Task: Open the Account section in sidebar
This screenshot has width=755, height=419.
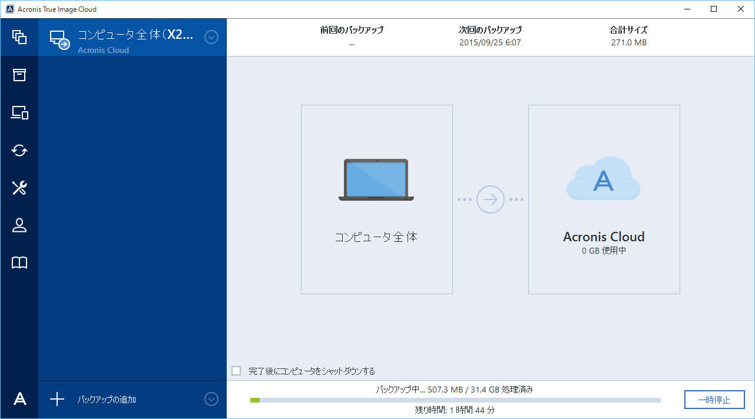Action: click(x=19, y=225)
